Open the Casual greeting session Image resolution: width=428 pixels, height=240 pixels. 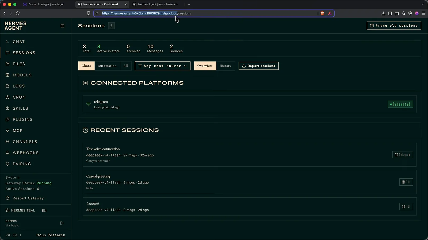[x=250, y=182]
